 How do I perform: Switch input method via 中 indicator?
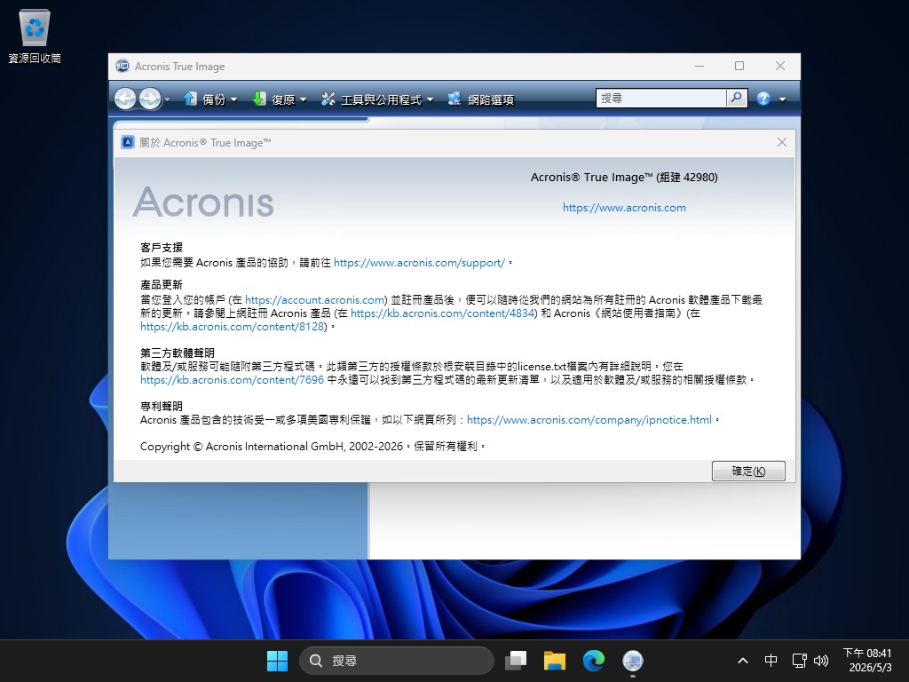(x=771, y=661)
